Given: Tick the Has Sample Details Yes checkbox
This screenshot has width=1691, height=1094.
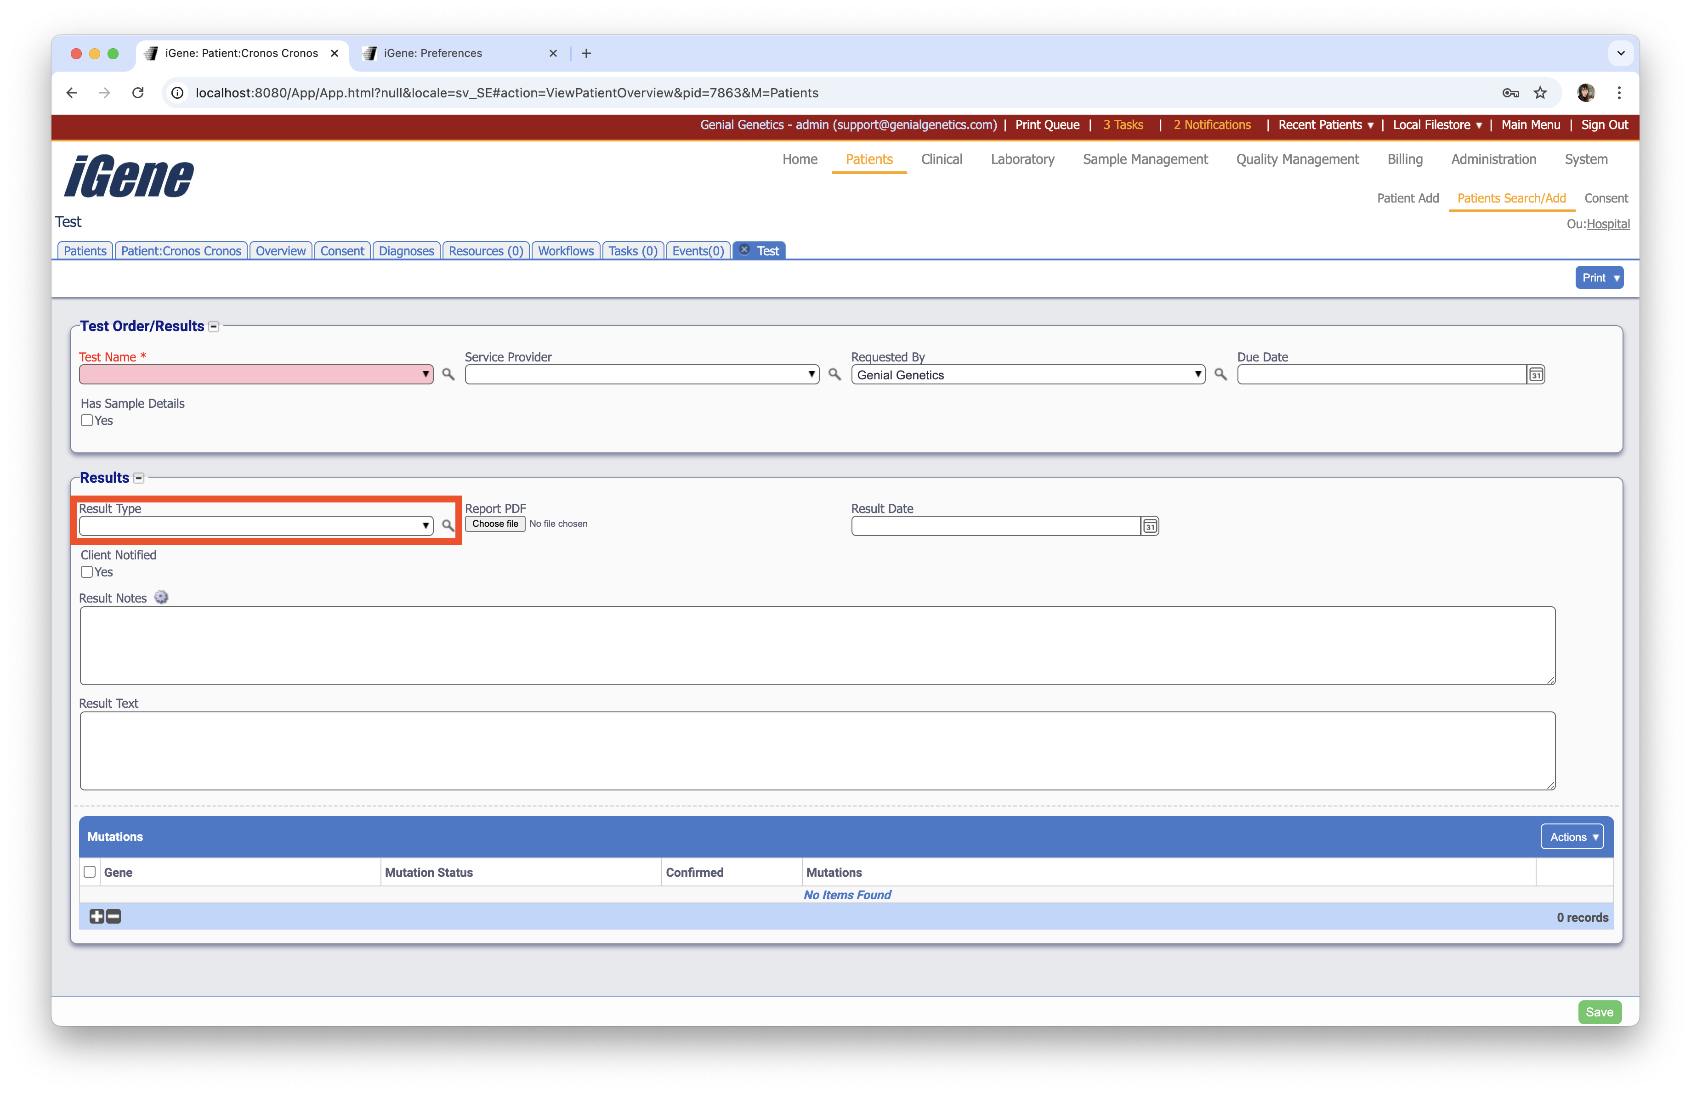Looking at the screenshot, I should tap(87, 420).
